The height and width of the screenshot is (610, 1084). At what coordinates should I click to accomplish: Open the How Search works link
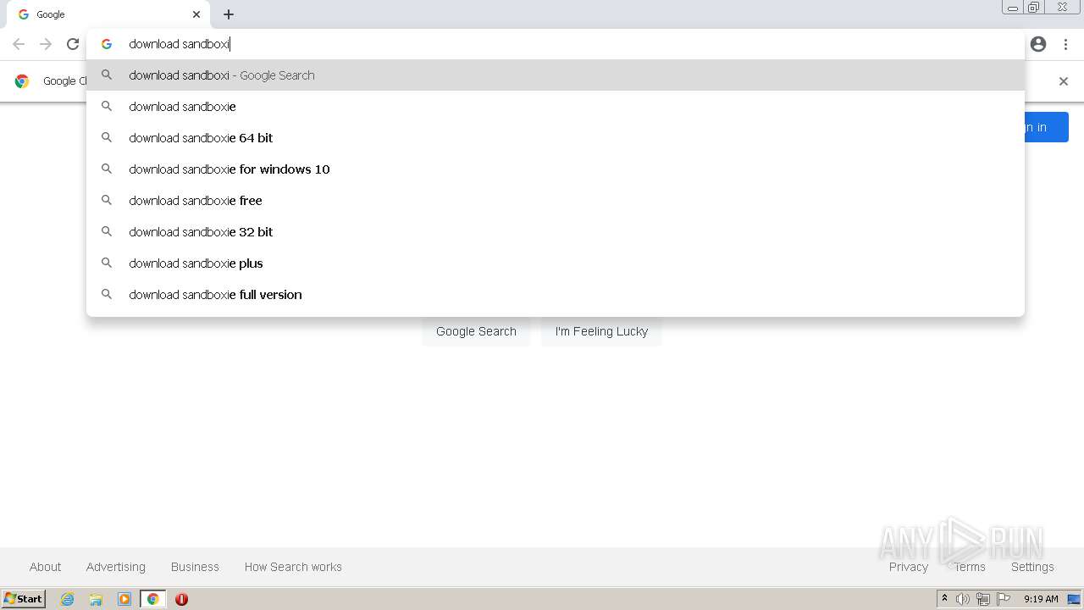tap(293, 567)
